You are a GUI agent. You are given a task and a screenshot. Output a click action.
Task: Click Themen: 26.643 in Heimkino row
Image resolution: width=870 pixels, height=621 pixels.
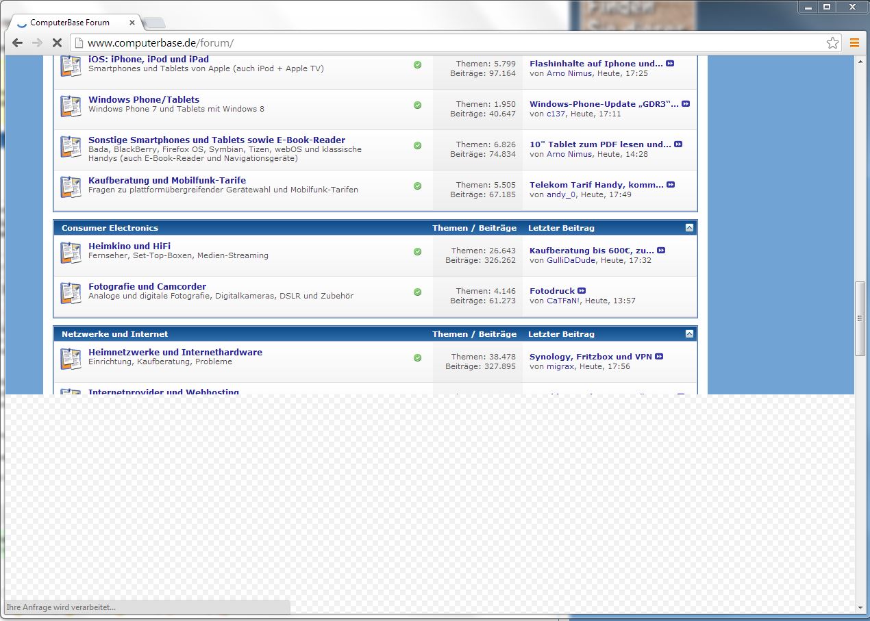point(484,251)
